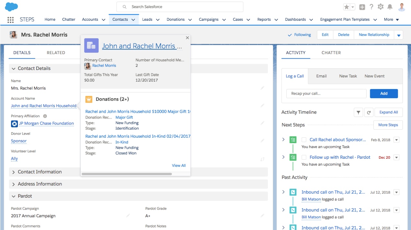Open the Help question mark icon
The width and height of the screenshot is (411, 230).
point(371,7)
